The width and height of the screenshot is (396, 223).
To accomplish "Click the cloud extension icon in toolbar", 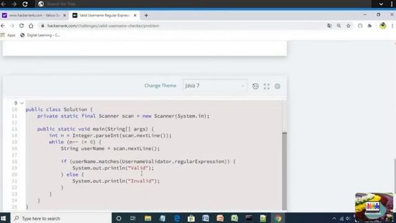I will tap(369, 26).
